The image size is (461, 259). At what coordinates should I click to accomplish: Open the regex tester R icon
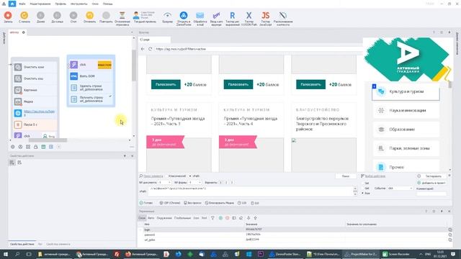click(233, 15)
